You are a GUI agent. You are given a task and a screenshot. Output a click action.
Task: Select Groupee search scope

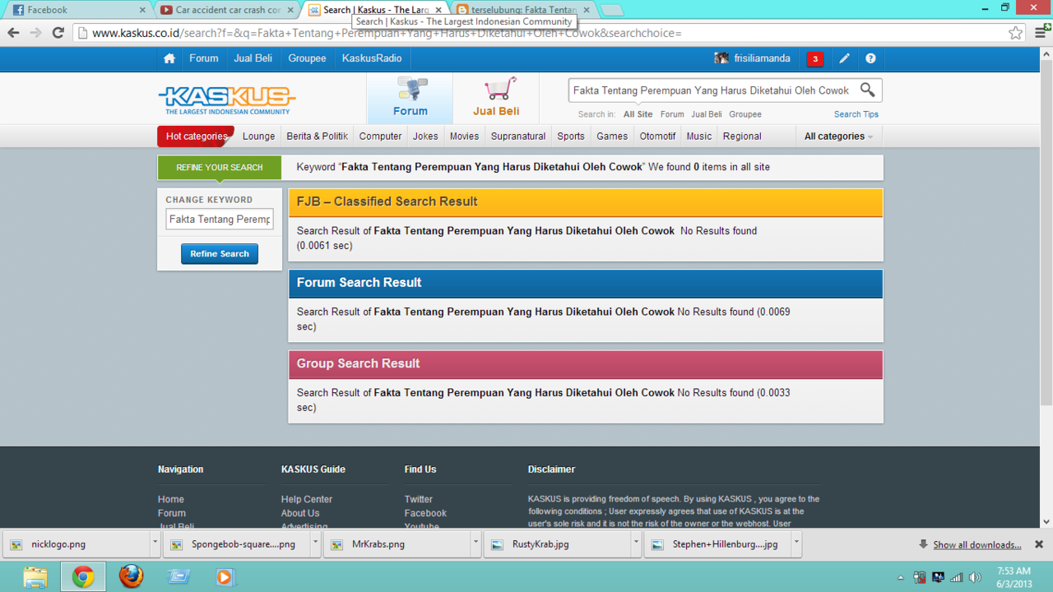[x=745, y=114]
